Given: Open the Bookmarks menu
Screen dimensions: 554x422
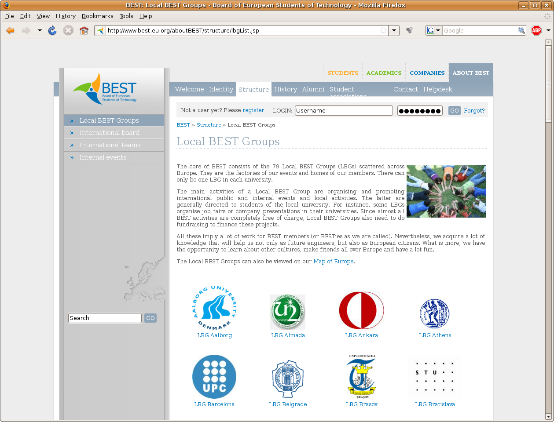Looking at the screenshot, I should 98,16.
